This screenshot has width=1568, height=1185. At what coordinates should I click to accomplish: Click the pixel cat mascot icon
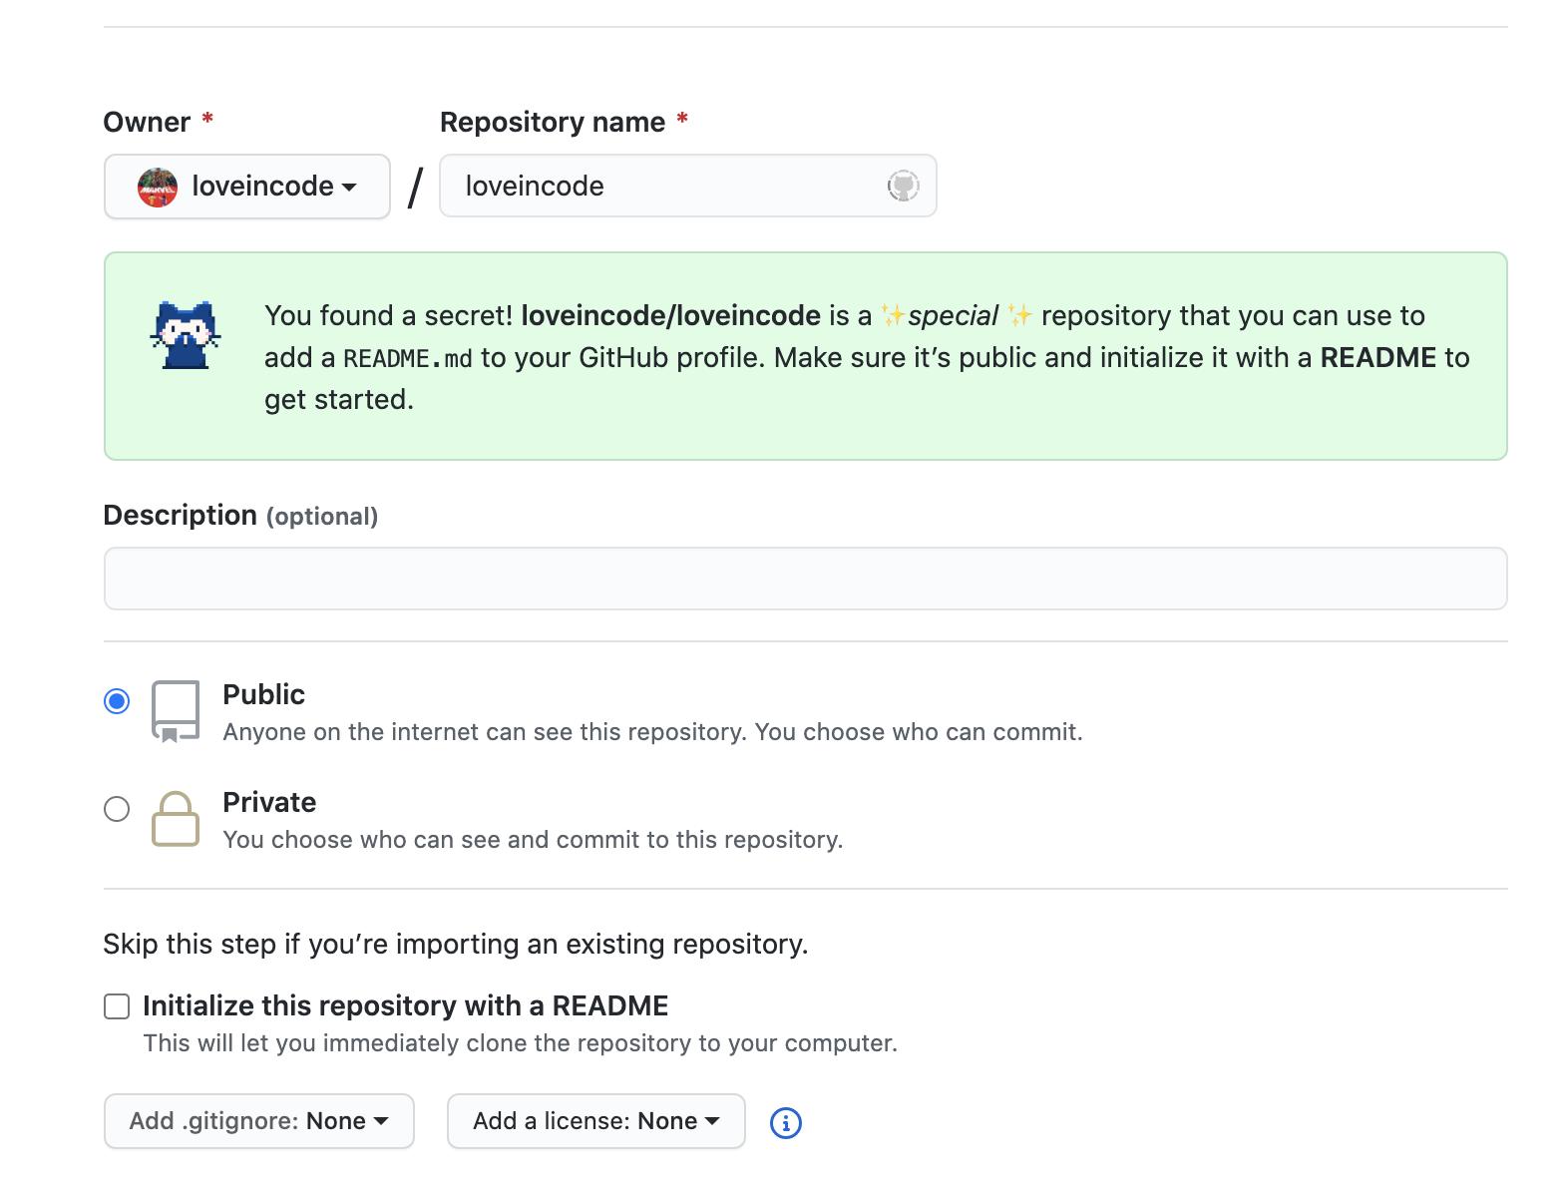pos(186,335)
